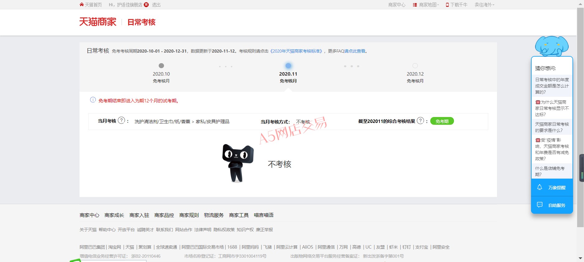Open question 什么是店铺免考期
This screenshot has height=262, width=584.
[552, 171]
